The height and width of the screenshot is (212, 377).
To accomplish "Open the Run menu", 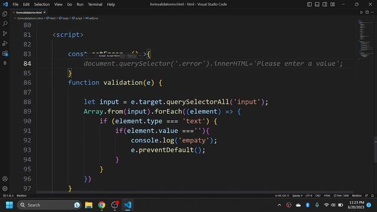I will (80, 4).
